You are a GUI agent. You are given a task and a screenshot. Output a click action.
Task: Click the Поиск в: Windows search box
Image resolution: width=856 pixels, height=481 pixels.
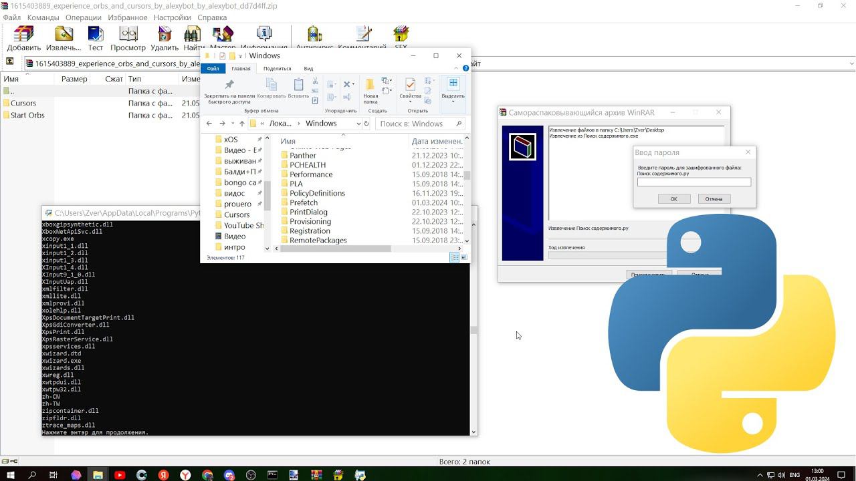pyautogui.click(x=420, y=124)
